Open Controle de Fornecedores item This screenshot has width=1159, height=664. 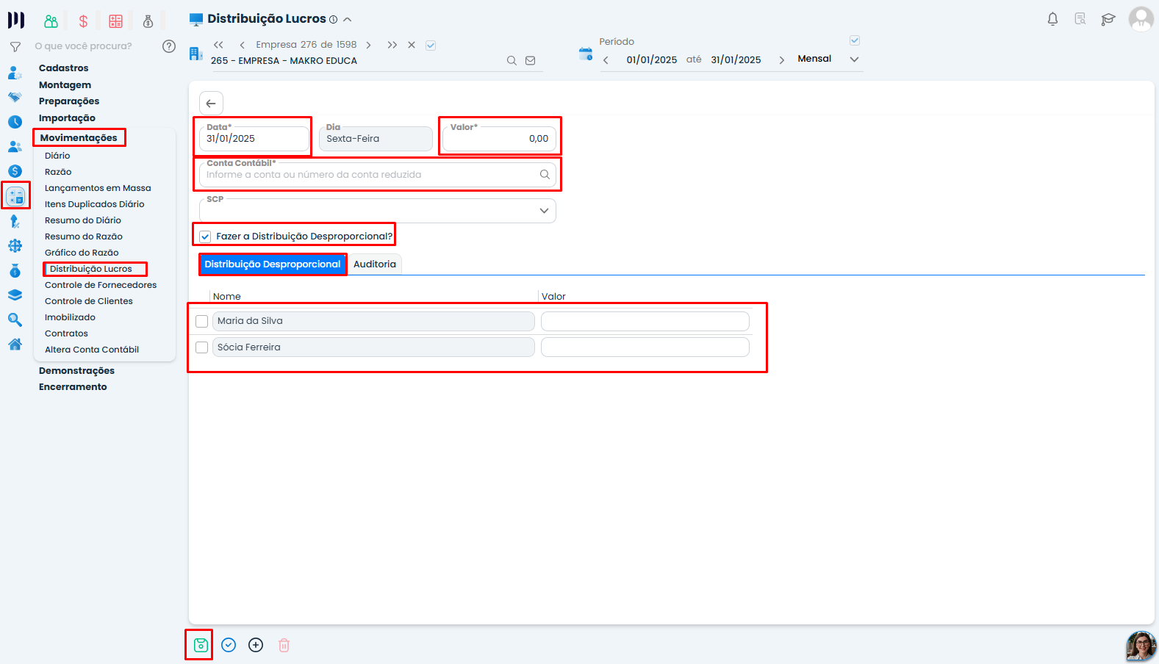(x=101, y=285)
